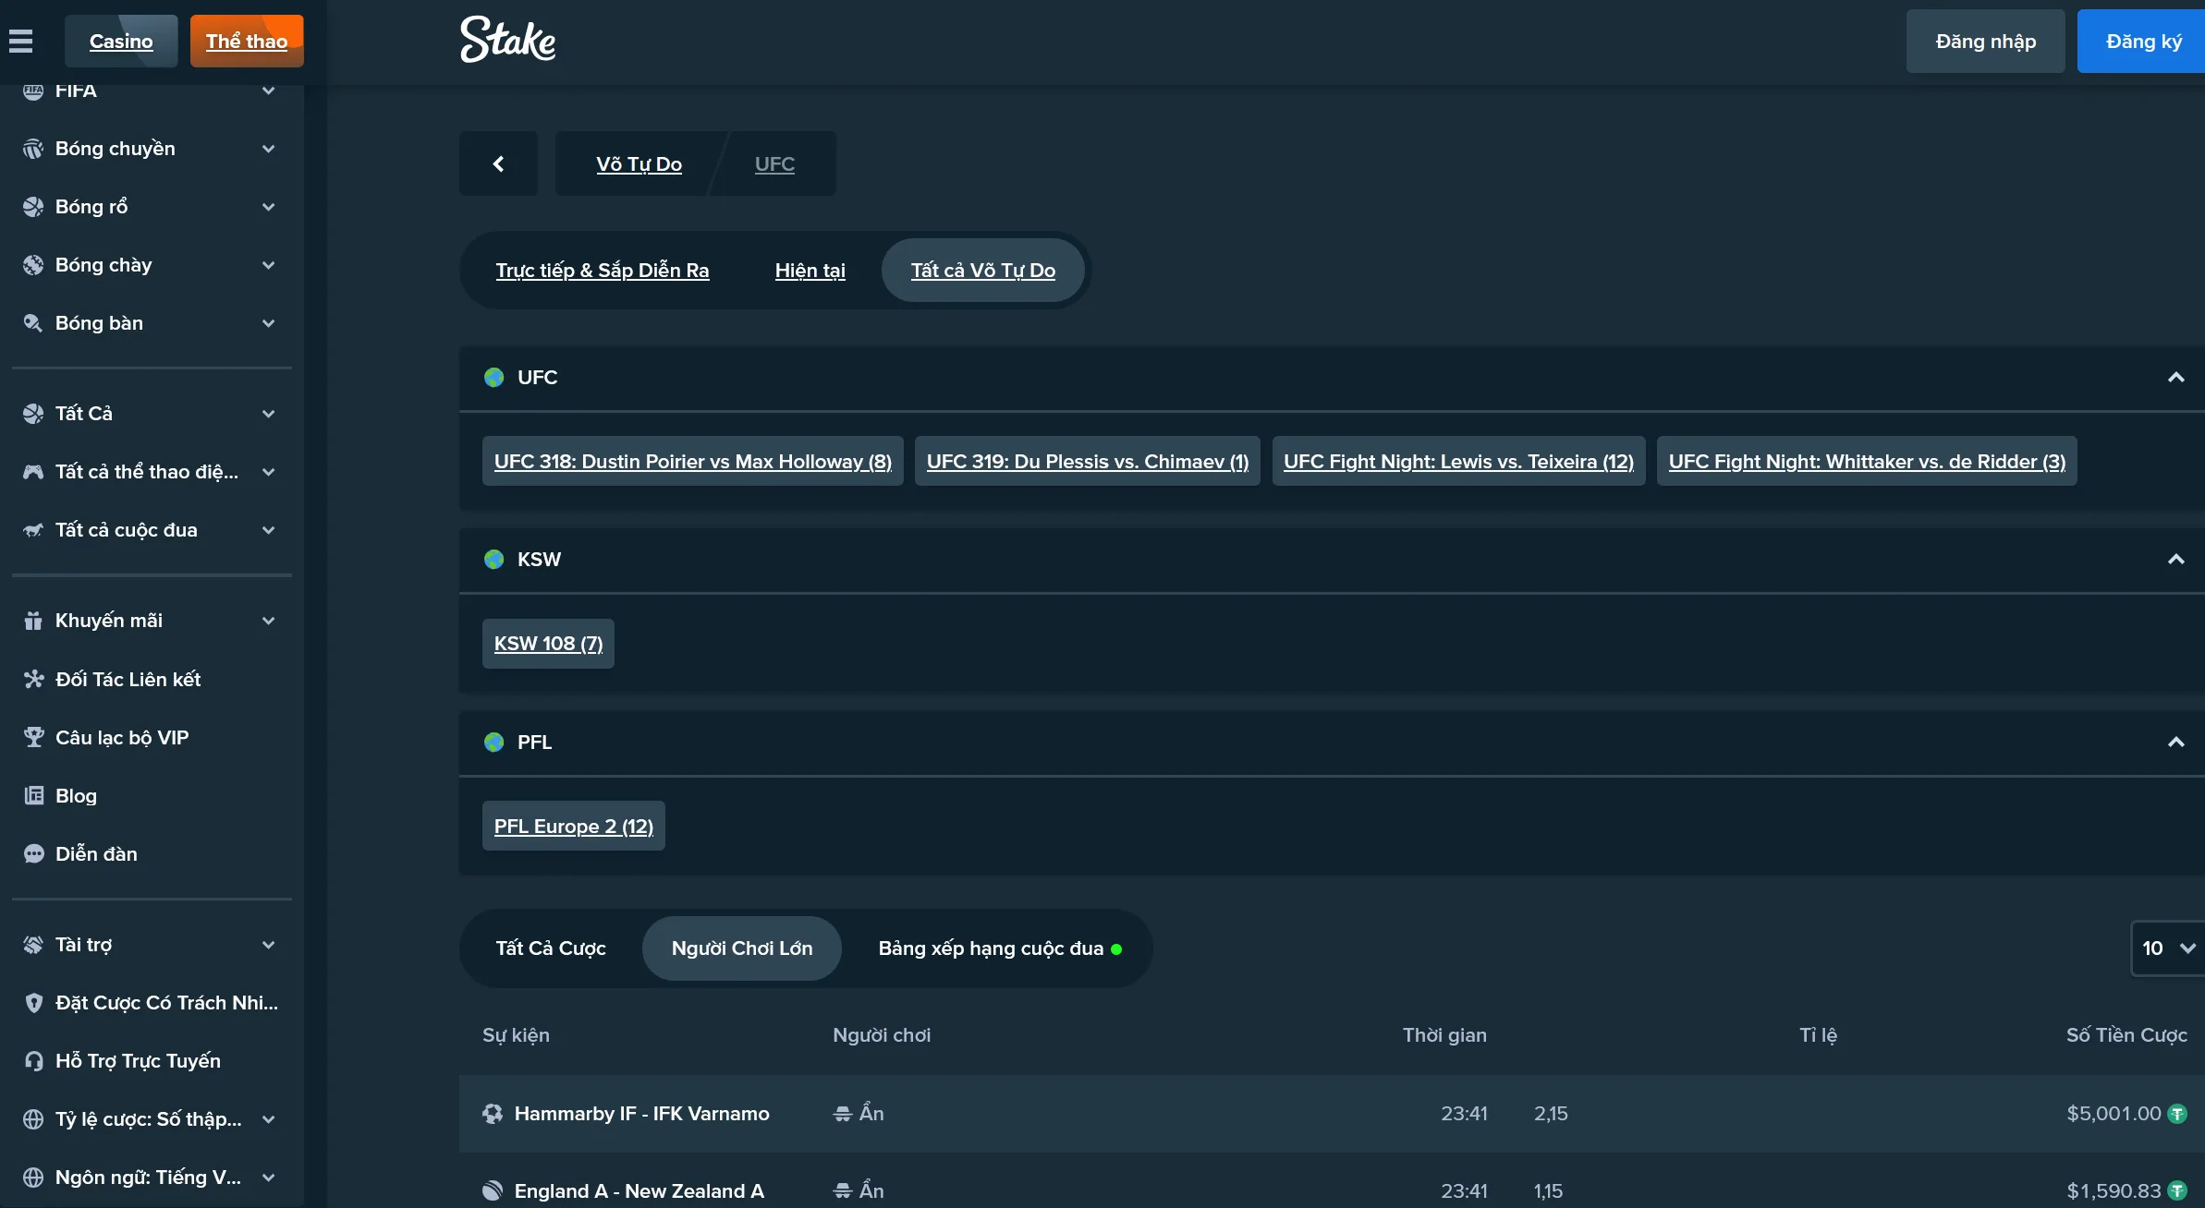Screen dimensions: 2205x1208
Task: Click the chat bubble icon beside Diễn đàn
Action: coord(33,853)
